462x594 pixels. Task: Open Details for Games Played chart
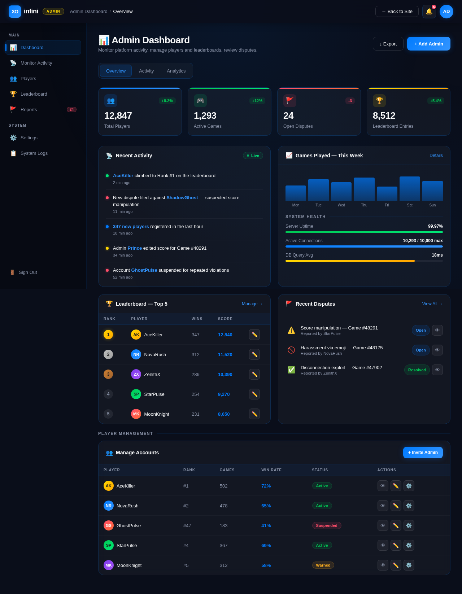(436, 156)
